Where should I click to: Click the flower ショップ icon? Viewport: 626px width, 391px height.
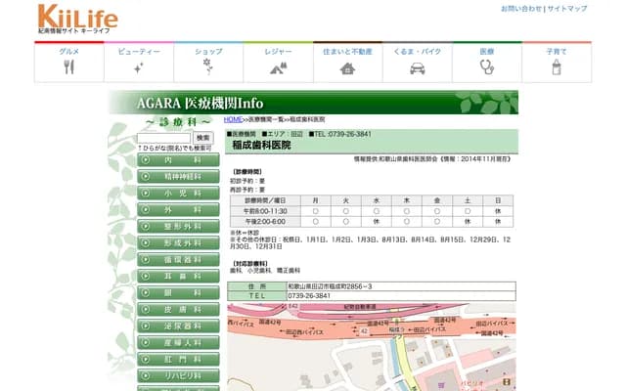207,66
